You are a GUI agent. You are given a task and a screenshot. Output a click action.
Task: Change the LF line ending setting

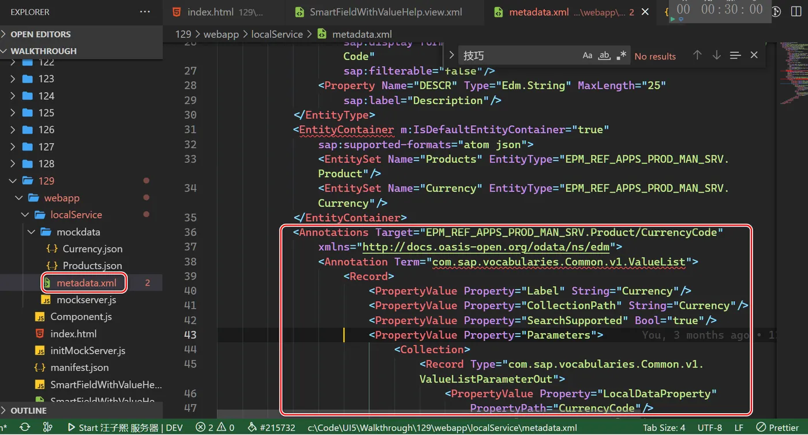738,427
